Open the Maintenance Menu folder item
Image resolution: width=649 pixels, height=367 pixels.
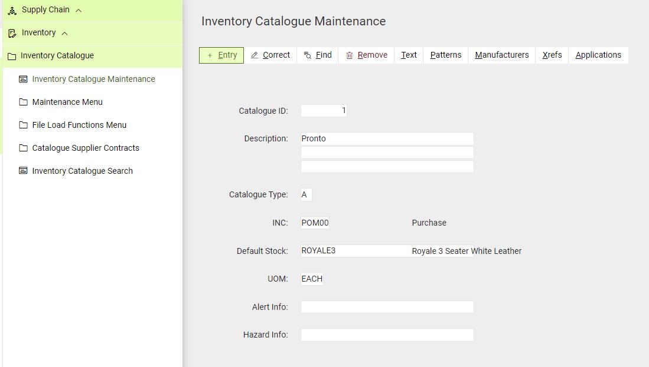coord(67,102)
